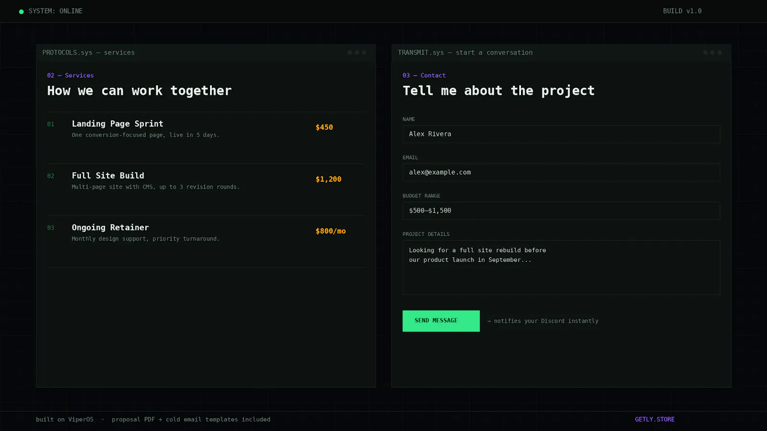
Task: Click the EMAIL field label
Action: point(410,158)
